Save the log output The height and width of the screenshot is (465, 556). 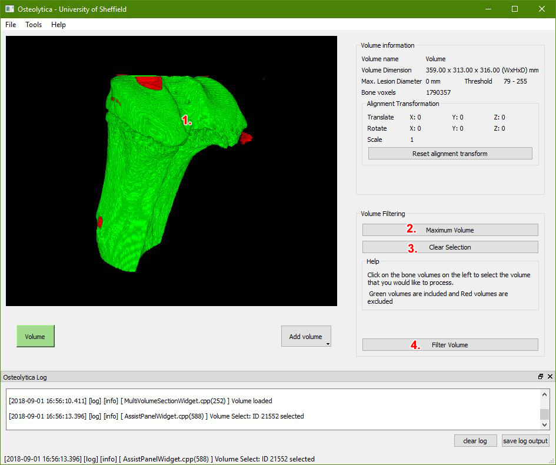point(525,440)
